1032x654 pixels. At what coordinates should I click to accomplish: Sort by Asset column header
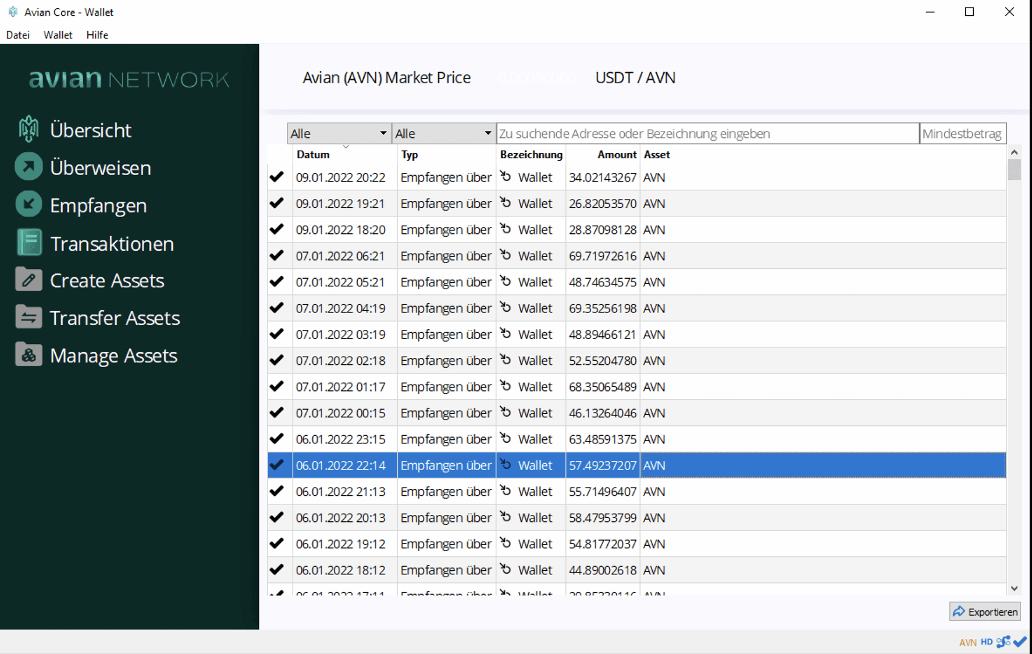point(657,155)
